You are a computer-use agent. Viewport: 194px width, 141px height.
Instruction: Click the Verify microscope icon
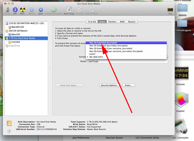[x=7, y=10]
